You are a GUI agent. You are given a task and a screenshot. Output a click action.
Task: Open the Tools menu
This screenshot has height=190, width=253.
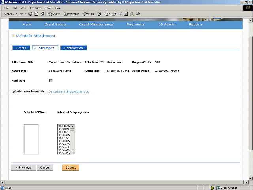point(48,8)
